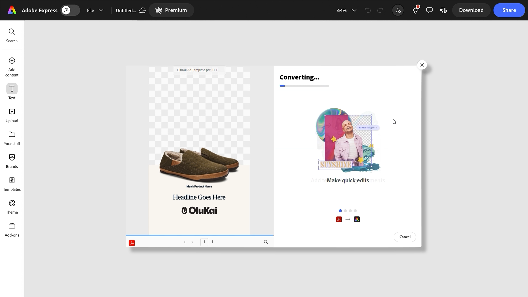
Task: Open comments speech bubble icon
Action: tap(429, 10)
